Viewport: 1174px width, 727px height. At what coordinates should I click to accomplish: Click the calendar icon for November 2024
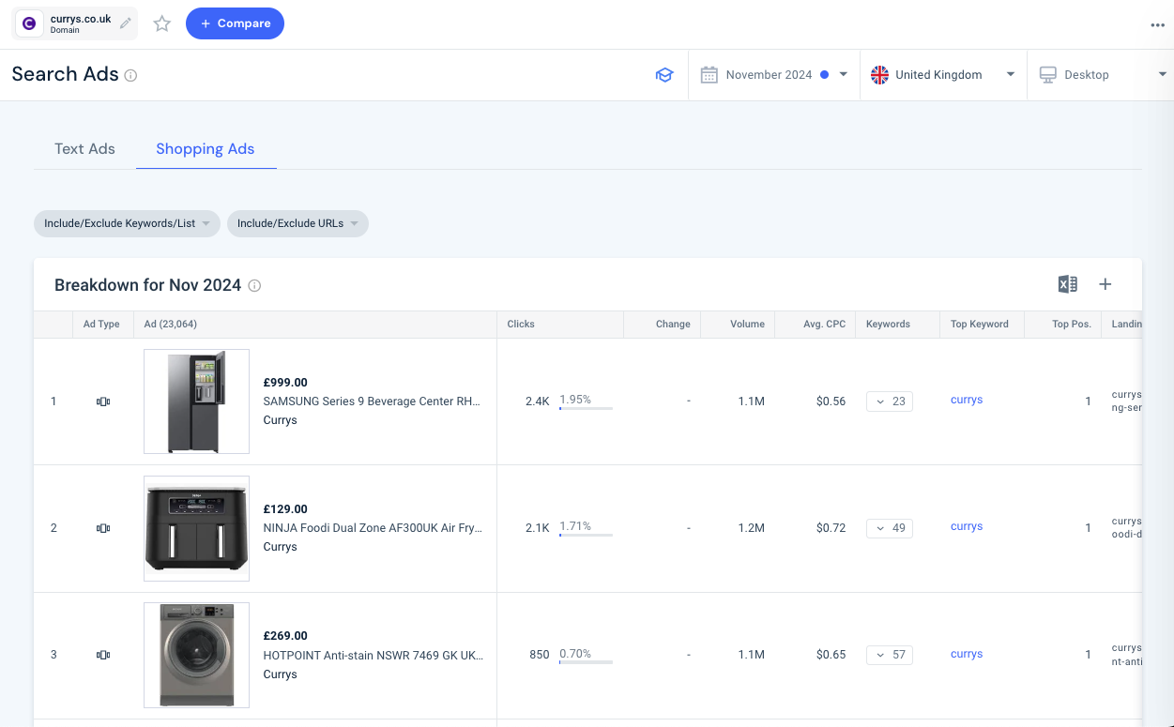coord(709,74)
